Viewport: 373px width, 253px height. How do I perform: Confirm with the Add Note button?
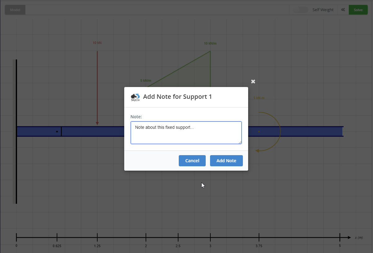pyautogui.click(x=226, y=161)
